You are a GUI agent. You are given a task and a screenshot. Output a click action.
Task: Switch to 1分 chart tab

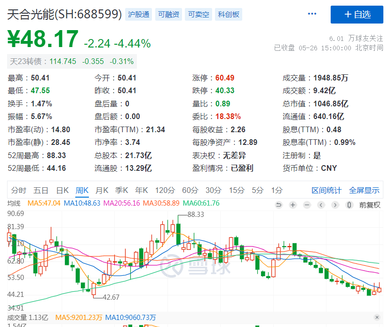(277, 190)
